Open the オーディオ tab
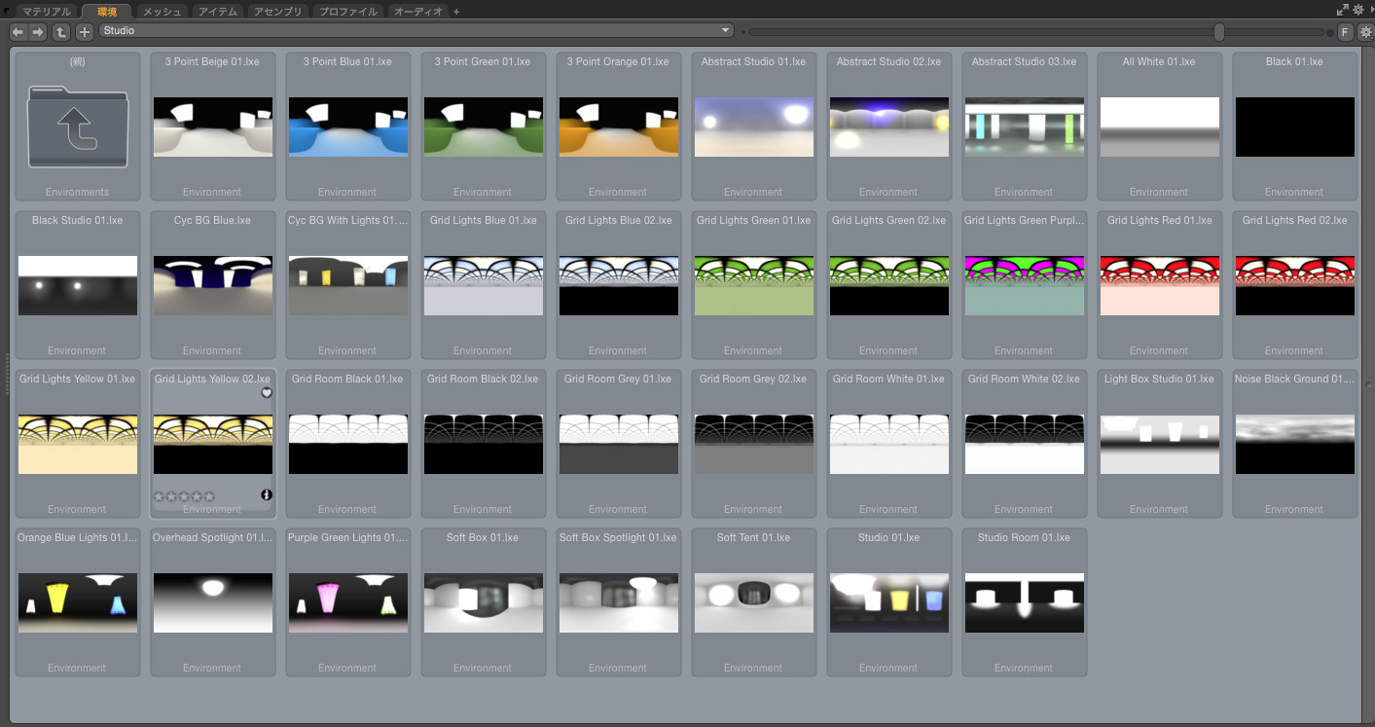Screen dimensions: 1375x727 [x=419, y=12]
